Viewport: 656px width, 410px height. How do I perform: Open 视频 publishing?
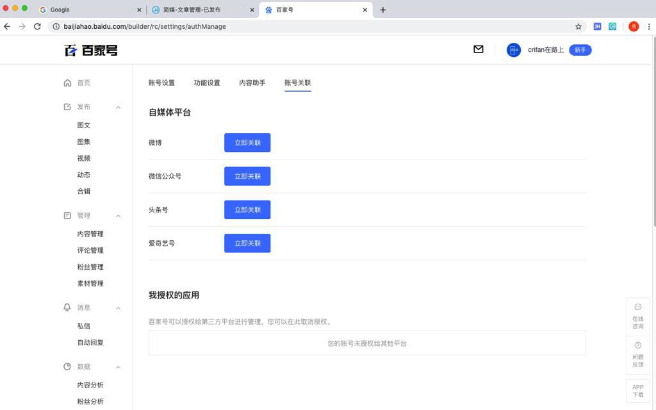tap(84, 158)
